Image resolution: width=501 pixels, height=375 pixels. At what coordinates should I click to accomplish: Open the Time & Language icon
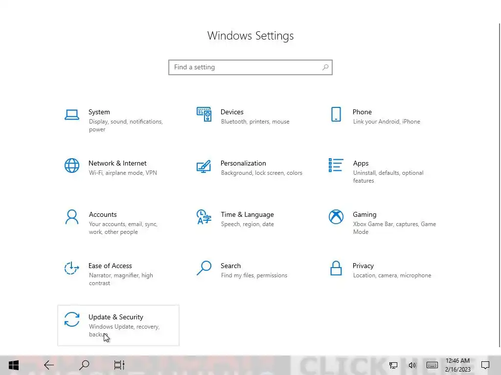coord(204,217)
